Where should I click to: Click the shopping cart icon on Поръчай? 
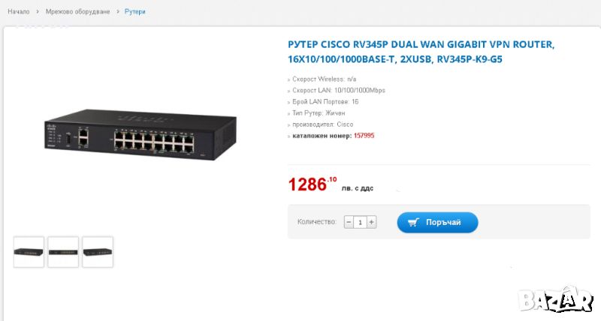pyautogui.click(x=413, y=222)
